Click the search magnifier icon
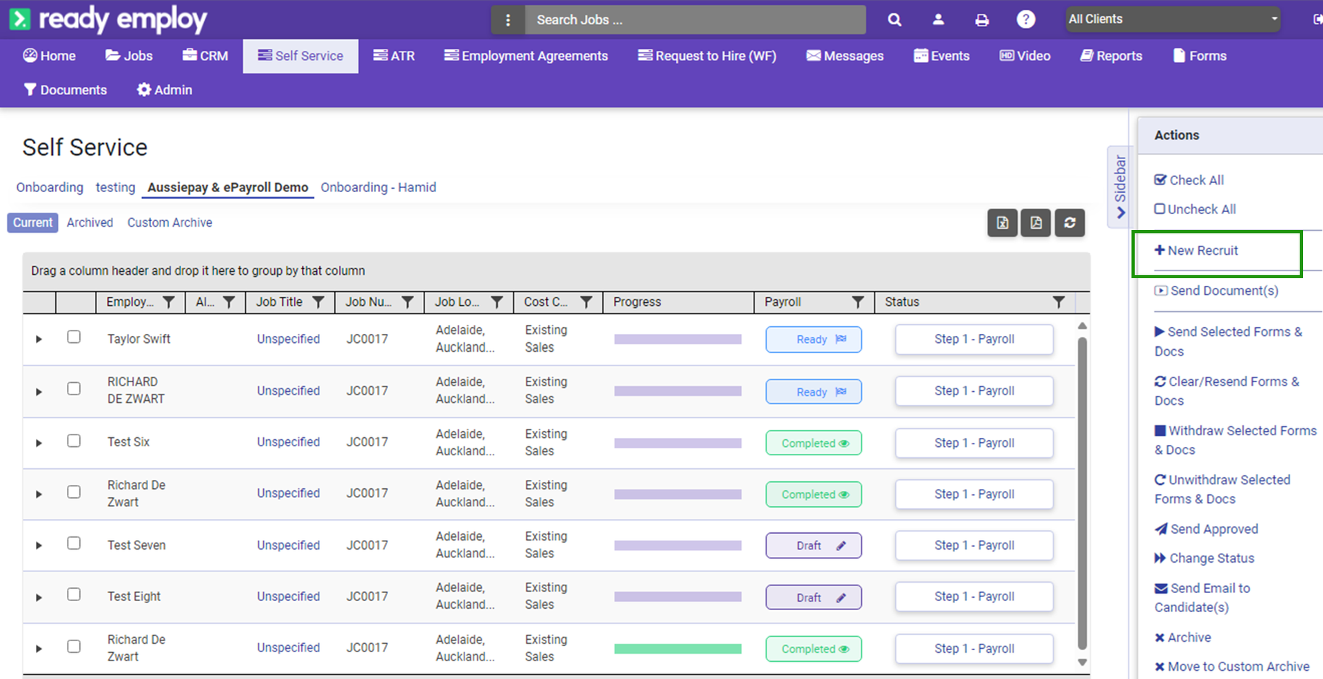Screen dimensions: 1323x679 click(894, 20)
